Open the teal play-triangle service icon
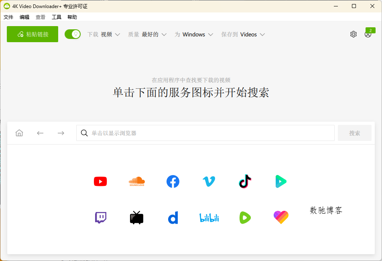The width and height of the screenshot is (382, 261). 281,181
